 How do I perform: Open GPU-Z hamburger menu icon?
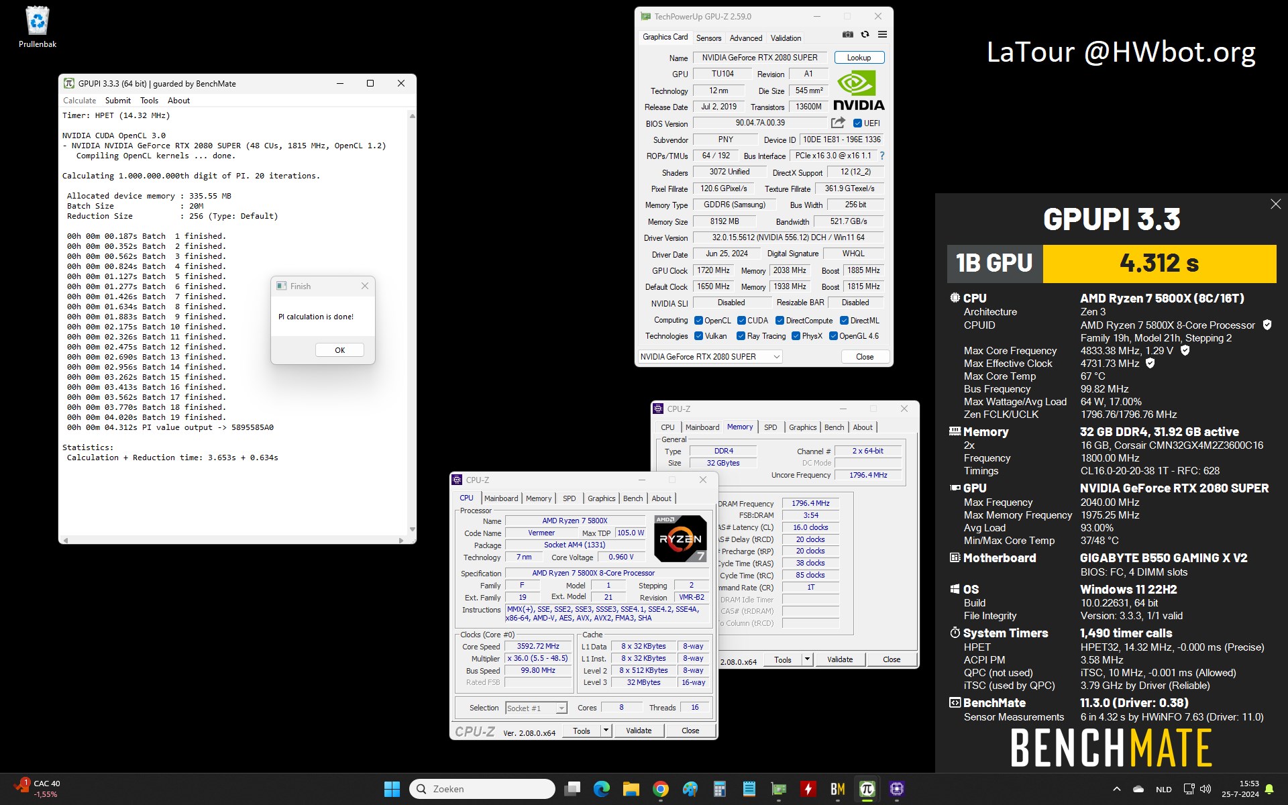coord(882,34)
